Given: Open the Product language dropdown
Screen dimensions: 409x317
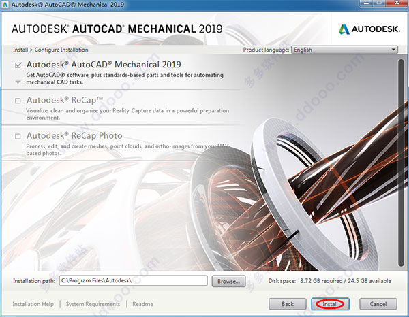Looking at the screenshot, I should (x=344, y=50).
